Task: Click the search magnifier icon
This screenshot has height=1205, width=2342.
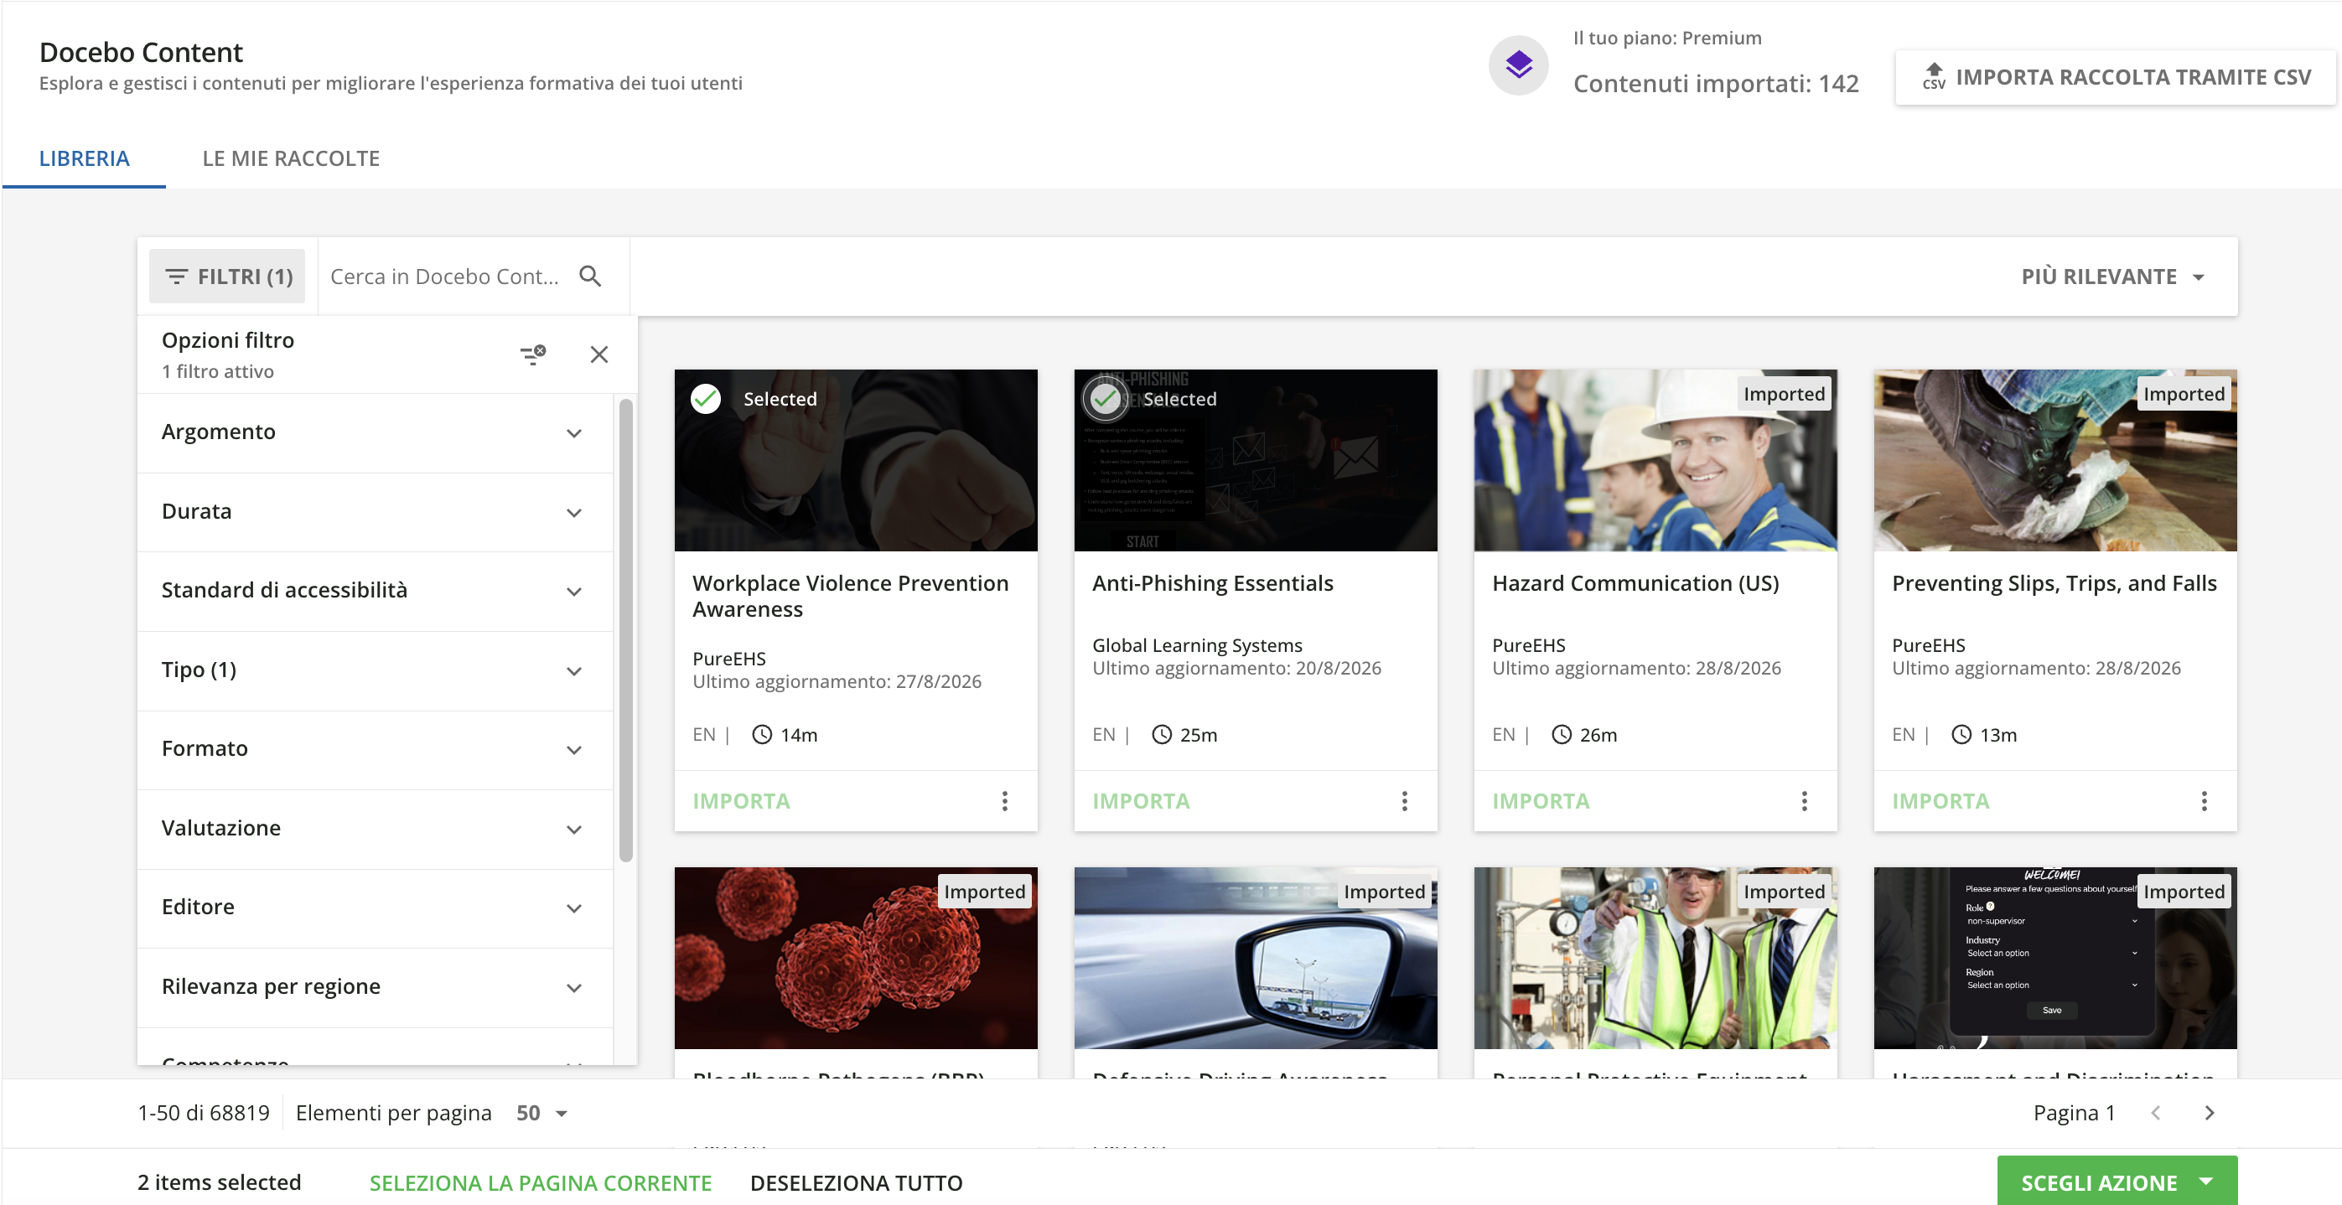Action: click(590, 277)
